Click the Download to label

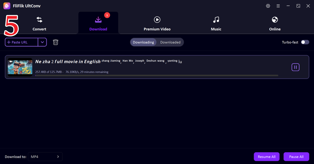pos(16,157)
